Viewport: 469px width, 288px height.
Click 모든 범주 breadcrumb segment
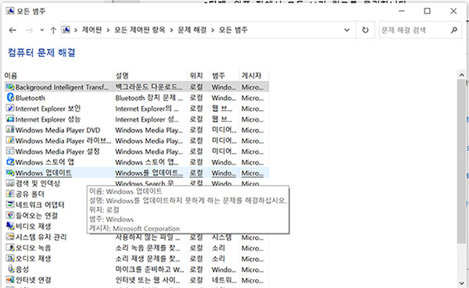pyautogui.click(x=233, y=30)
